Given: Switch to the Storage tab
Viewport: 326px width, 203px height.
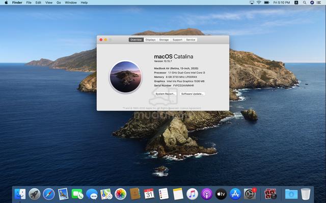Looking at the screenshot, I should [x=164, y=40].
